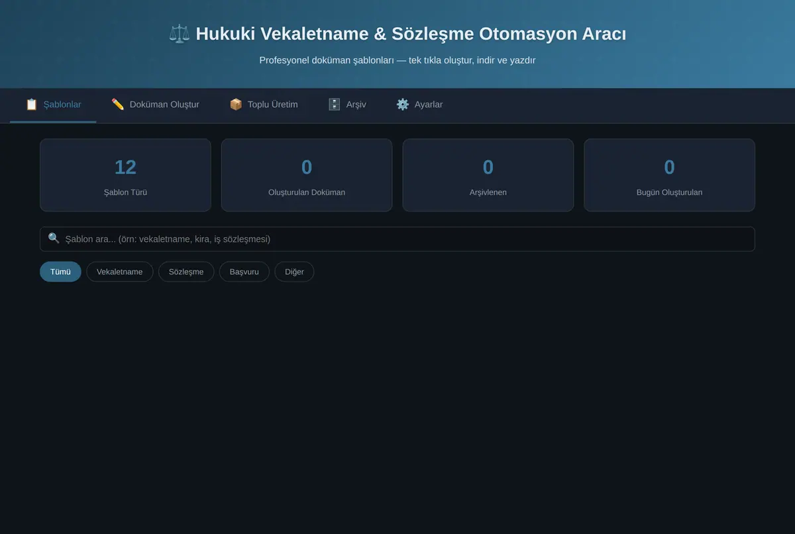The height and width of the screenshot is (534, 795).
Task: Click the clipboard icon on Şablonlar tab
Action: click(31, 105)
